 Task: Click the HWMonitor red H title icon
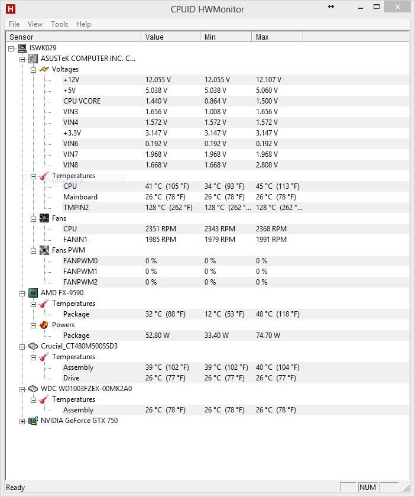click(10, 9)
